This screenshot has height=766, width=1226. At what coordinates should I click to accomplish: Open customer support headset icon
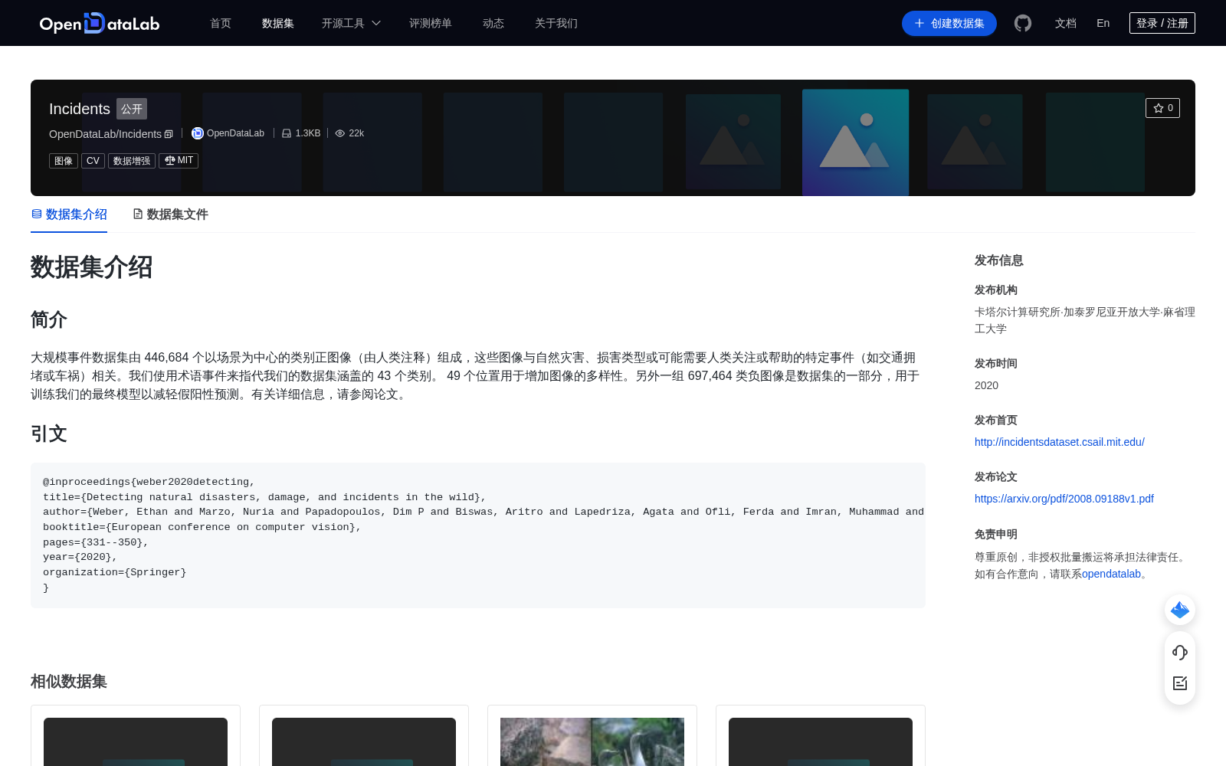click(x=1180, y=652)
